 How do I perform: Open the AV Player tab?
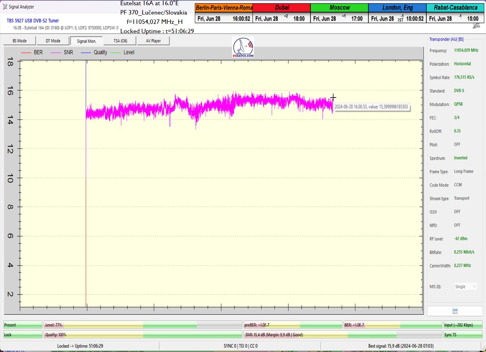153,41
